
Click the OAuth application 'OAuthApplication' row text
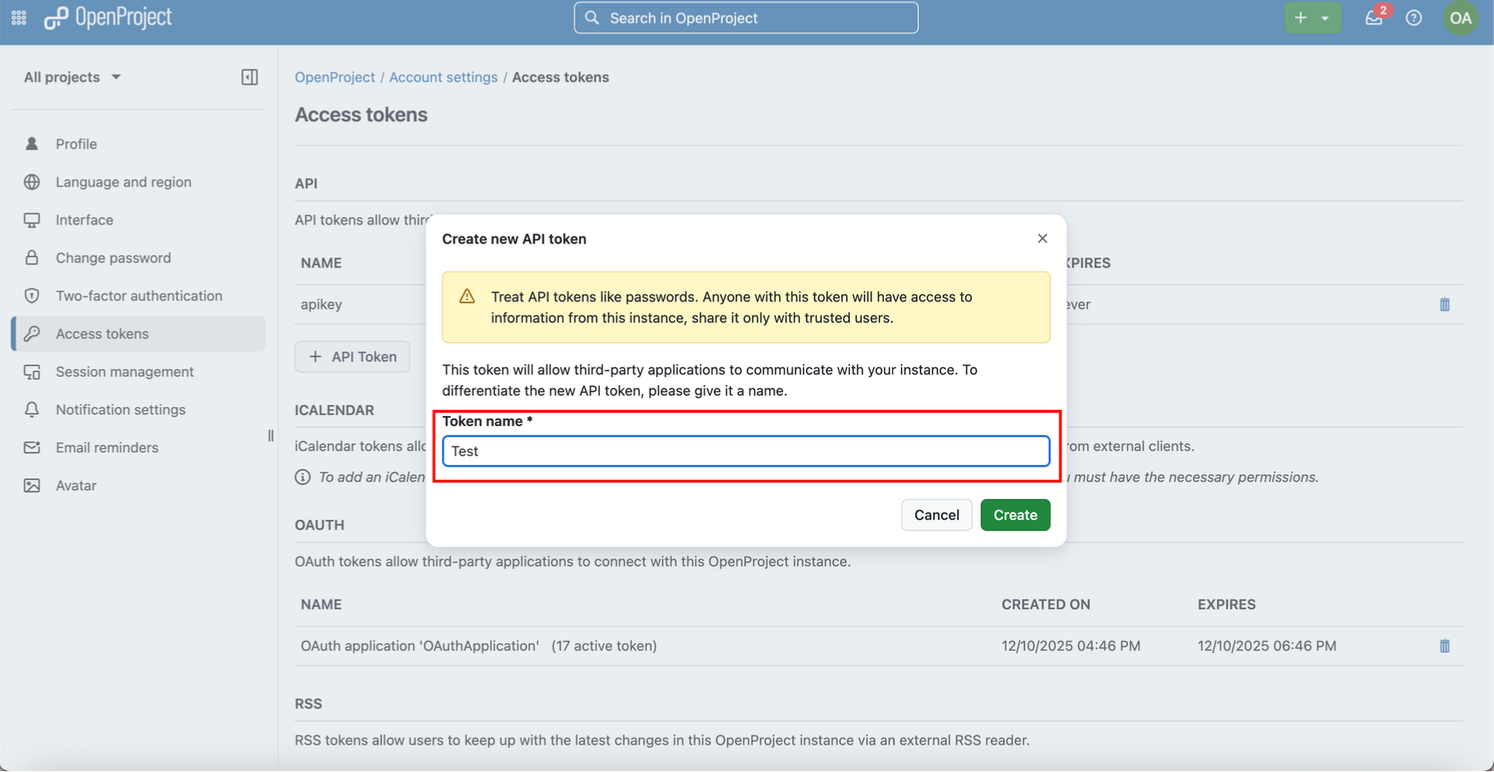(420, 646)
